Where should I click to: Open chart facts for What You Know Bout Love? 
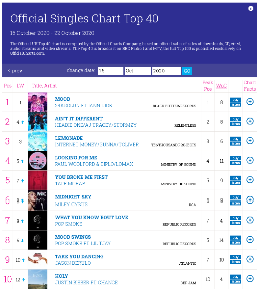tap(249, 220)
